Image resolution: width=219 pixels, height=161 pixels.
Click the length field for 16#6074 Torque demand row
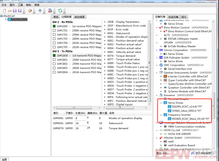pos(80,128)
